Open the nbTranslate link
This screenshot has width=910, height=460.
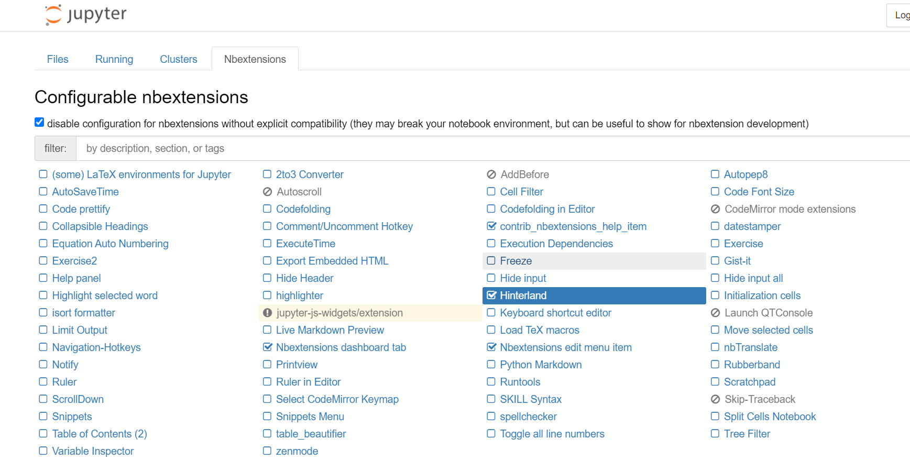751,347
